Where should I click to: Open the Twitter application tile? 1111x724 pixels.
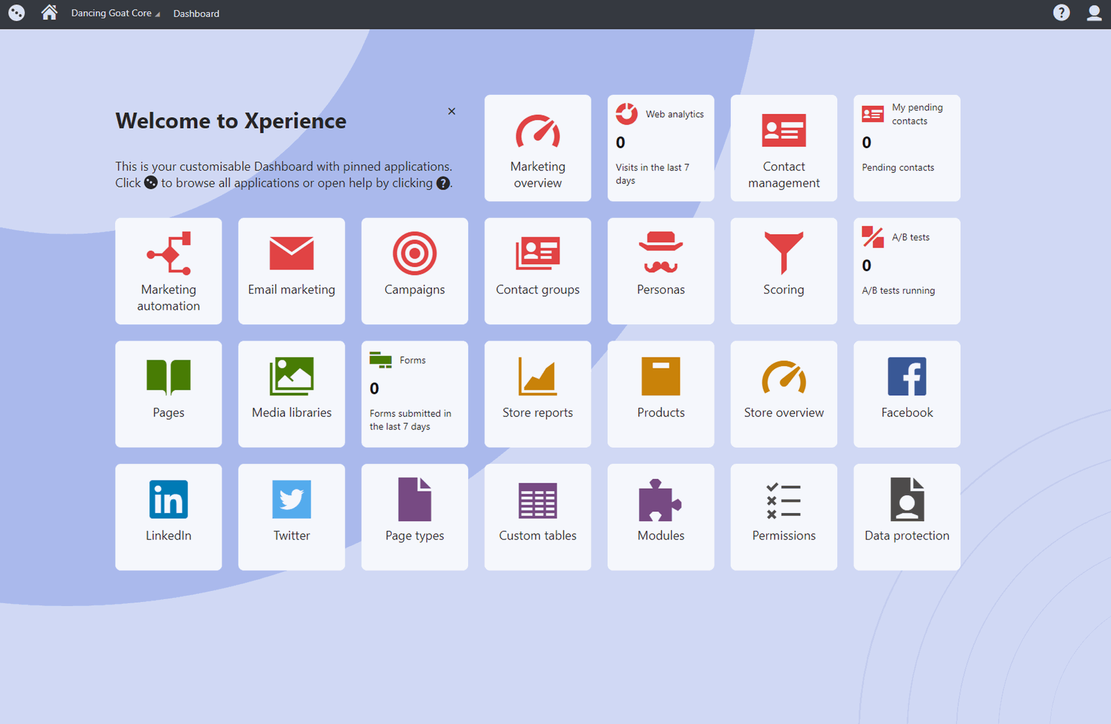(x=292, y=516)
